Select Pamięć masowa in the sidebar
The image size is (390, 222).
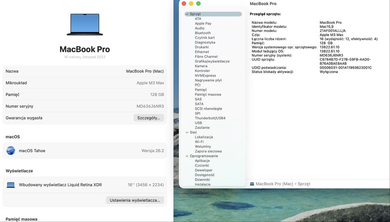[208, 94]
